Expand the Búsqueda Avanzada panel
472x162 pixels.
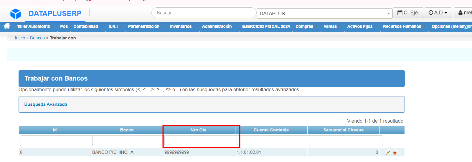[x=46, y=104]
